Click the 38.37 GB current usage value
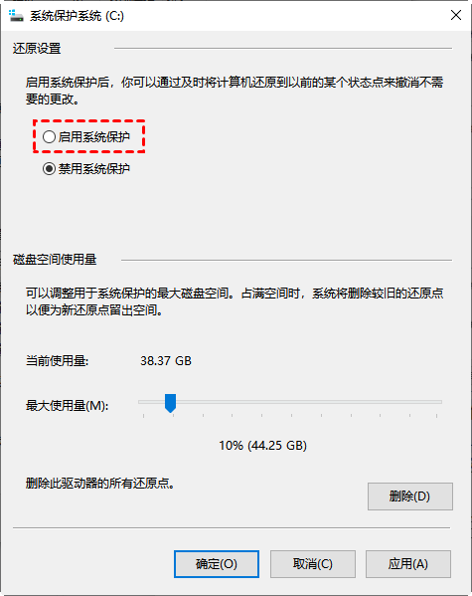The image size is (472, 596). pyautogui.click(x=166, y=361)
